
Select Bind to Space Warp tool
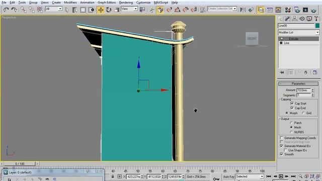click(40, 10)
